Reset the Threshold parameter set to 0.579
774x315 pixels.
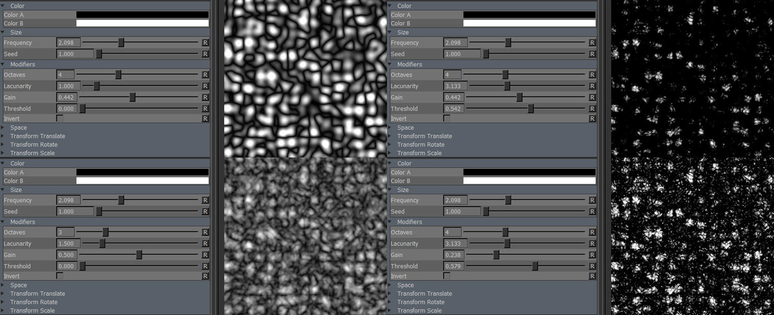(592, 267)
